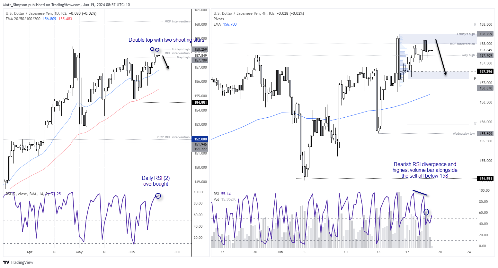Click the 158.259 price tag on daily chart axis
Image resolution: width=498 pixels, height=268 pixels.
point(200,49)
